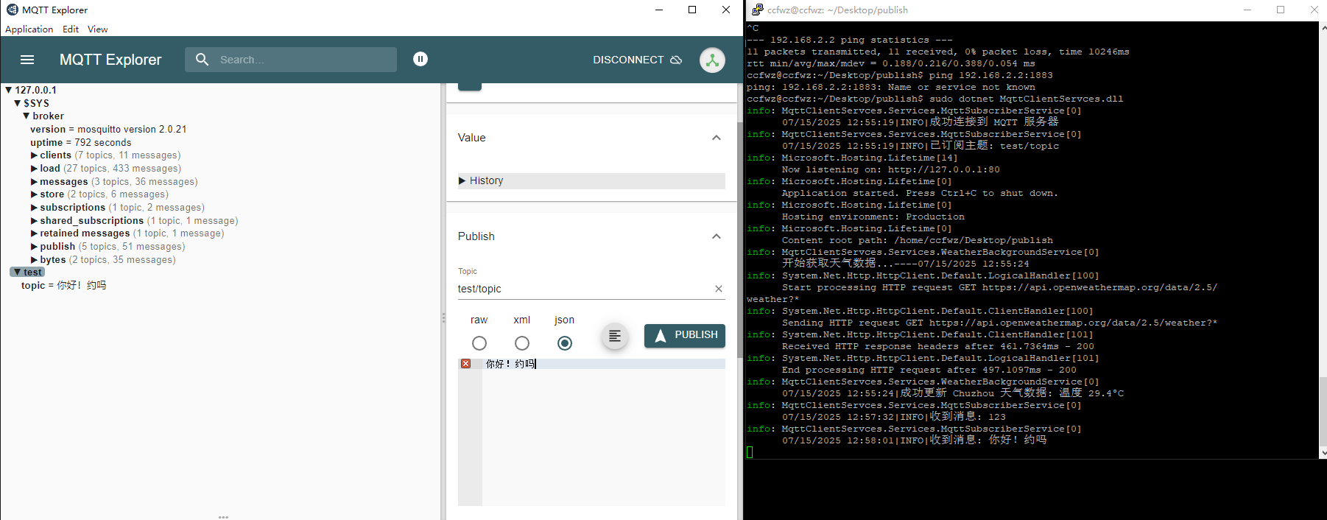
Task: Pause updates with the pause button
Action: click(x=420, y=59)
